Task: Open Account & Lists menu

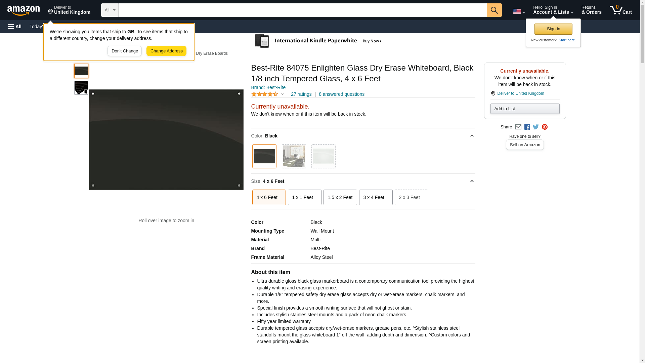Action: [x=553, y=10]
